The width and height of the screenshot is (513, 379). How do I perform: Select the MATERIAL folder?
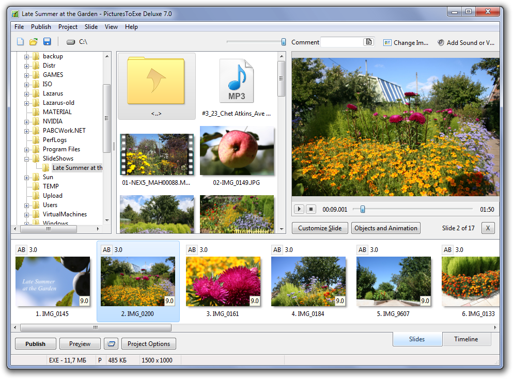pos(57,112)
